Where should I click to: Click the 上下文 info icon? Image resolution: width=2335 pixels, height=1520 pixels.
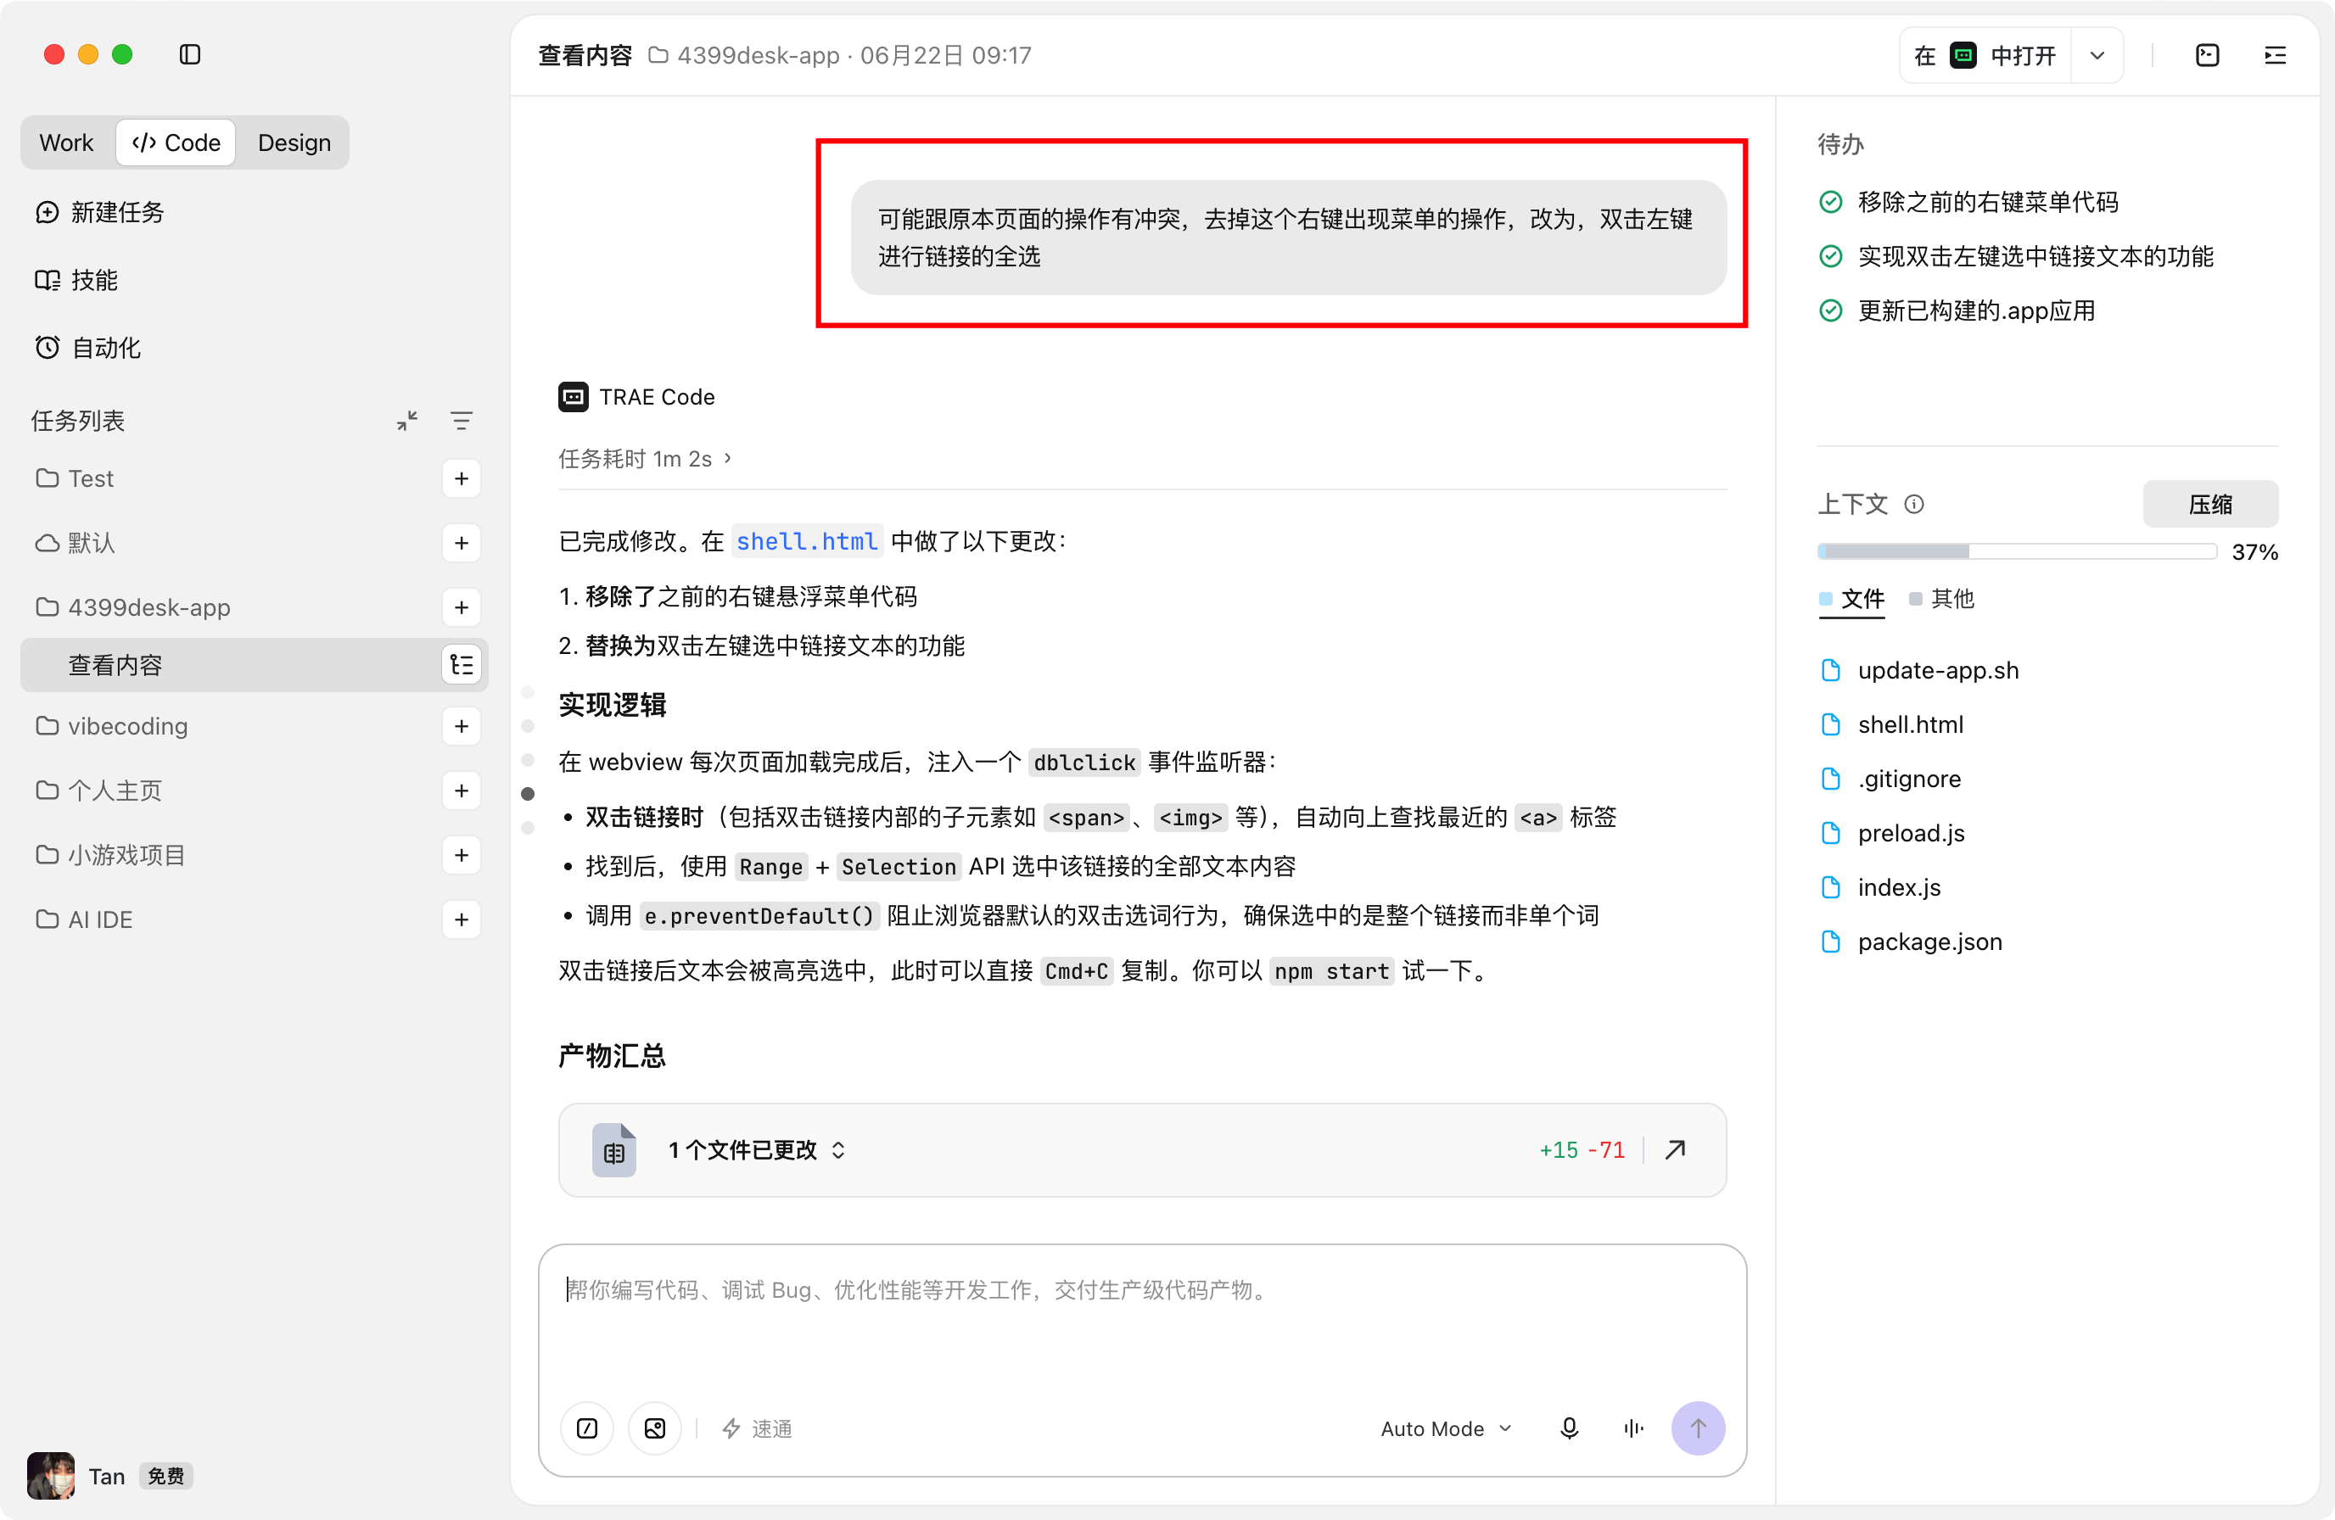tap(1913, 504)
